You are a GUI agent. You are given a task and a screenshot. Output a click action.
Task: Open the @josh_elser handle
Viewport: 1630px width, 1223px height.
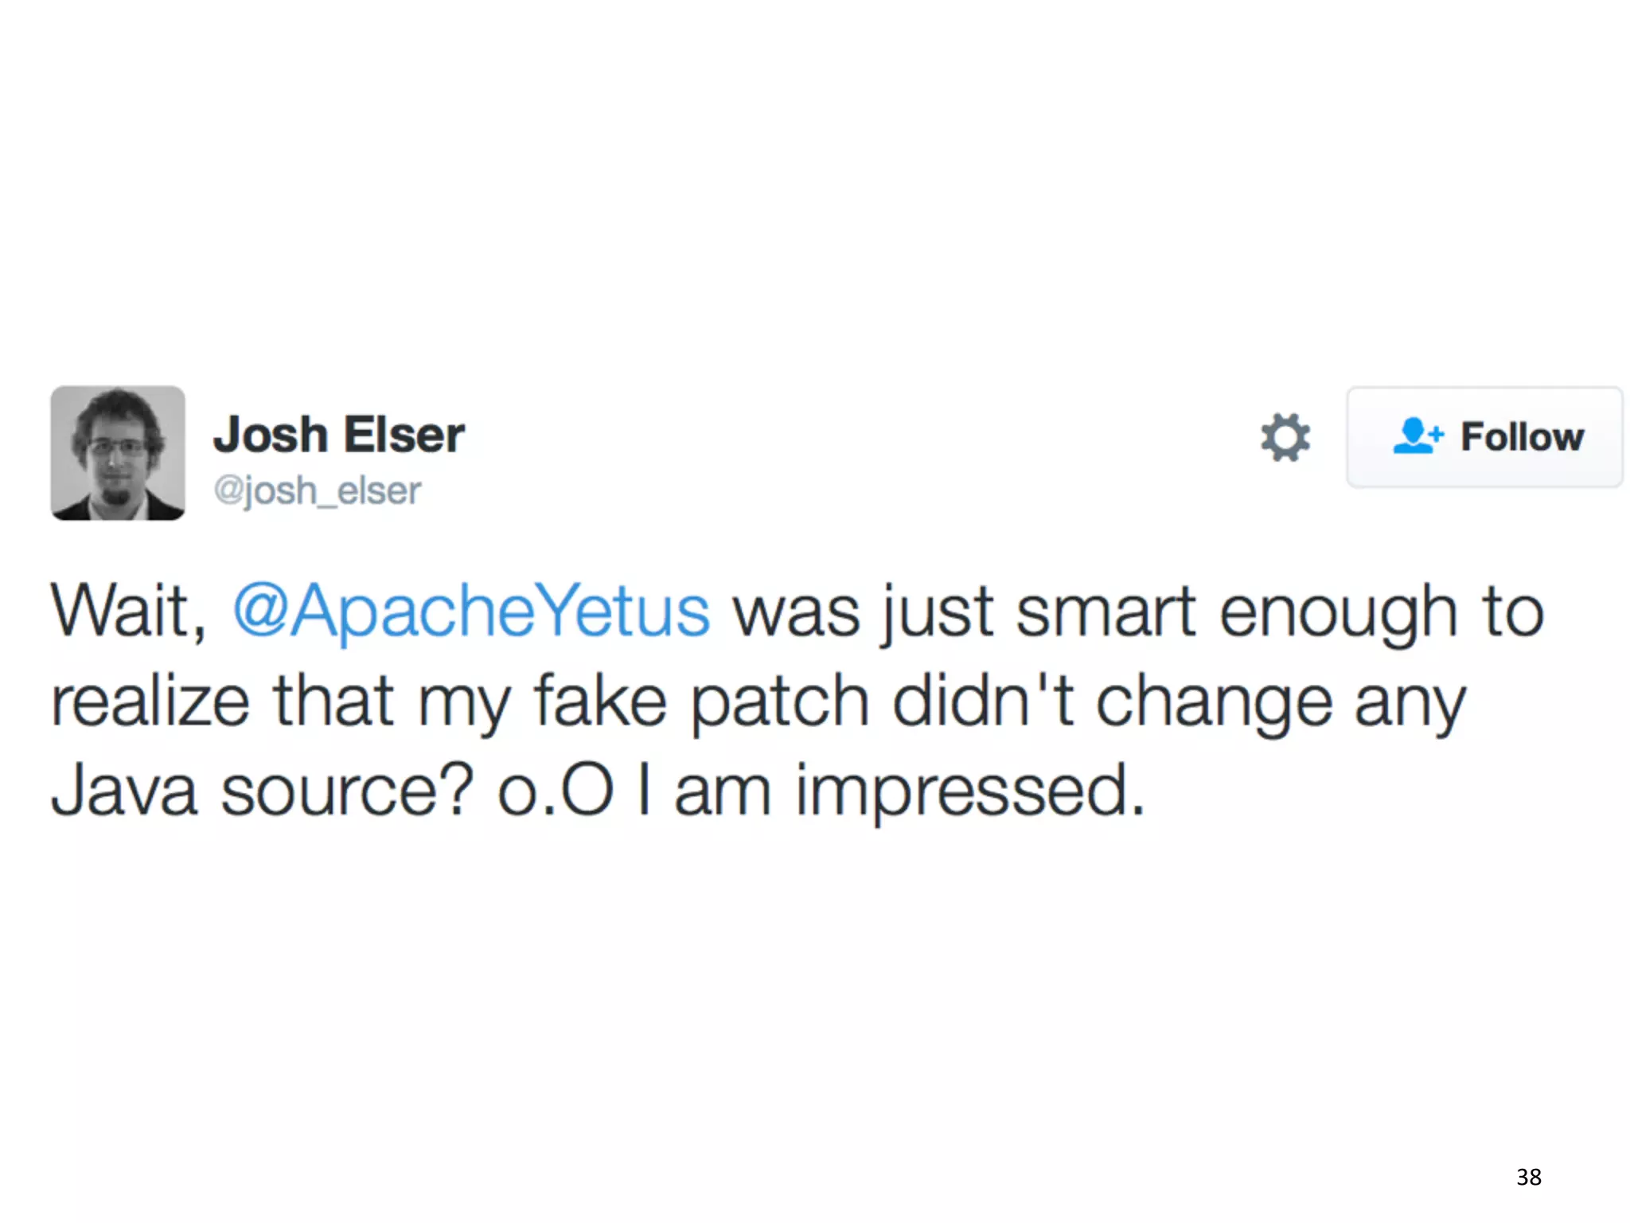tap(318, 490)
